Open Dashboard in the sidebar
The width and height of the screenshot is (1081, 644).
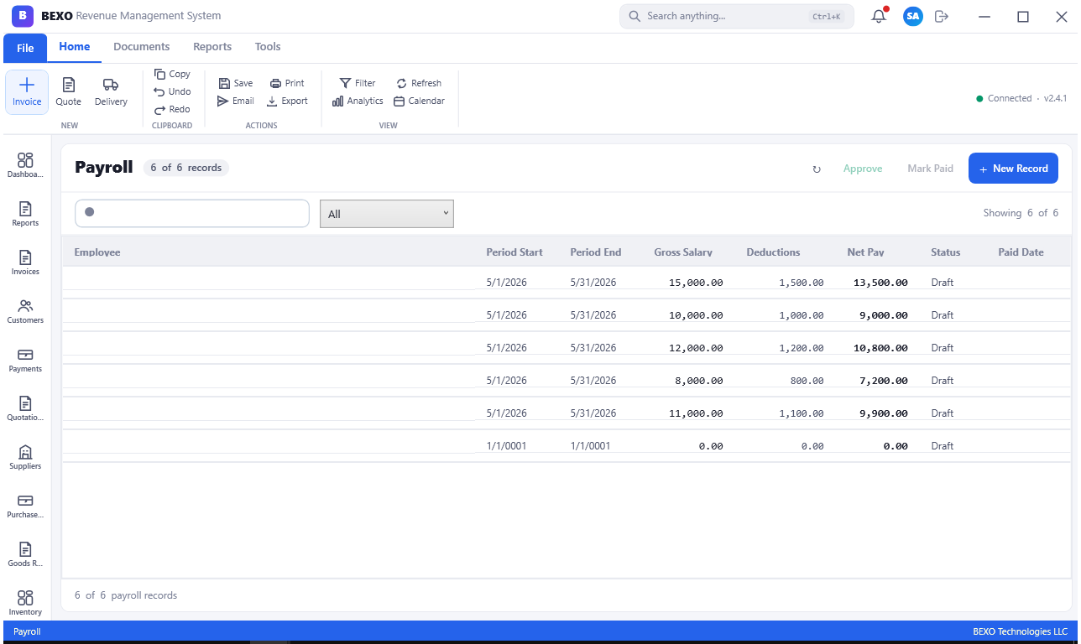(25, 165)
